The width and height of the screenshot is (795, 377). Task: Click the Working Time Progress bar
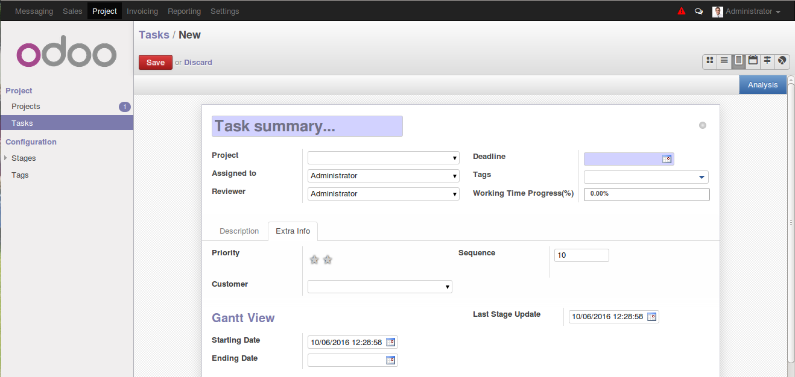[647, 194]
